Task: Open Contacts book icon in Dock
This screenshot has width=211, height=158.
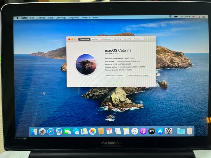Action: click(x=101, y=131)
